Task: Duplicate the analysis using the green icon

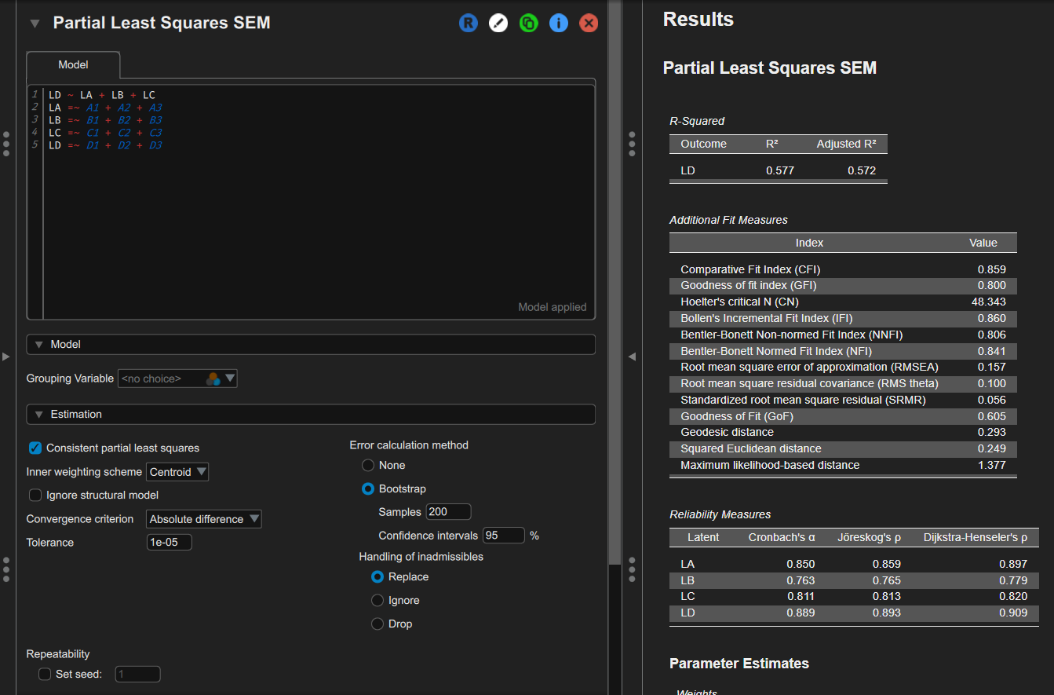Action: tap(528, 23)
